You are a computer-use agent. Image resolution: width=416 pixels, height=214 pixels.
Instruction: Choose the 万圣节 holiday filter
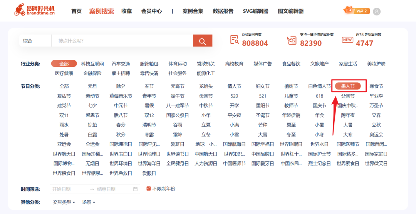pos(376,106)
